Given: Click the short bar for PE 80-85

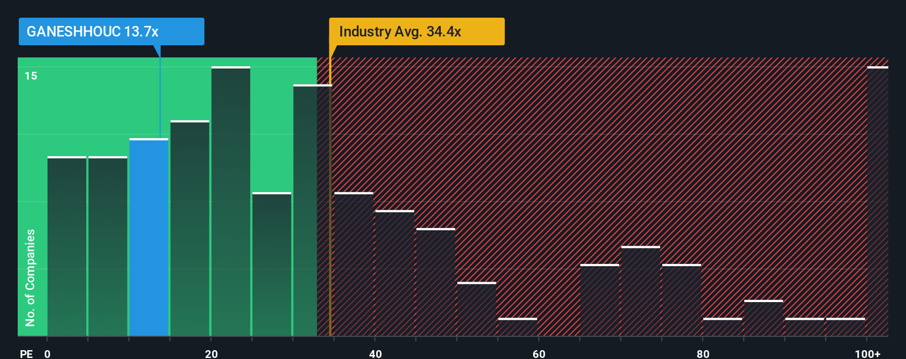Looking at the screenshot, I should (723, 327).
